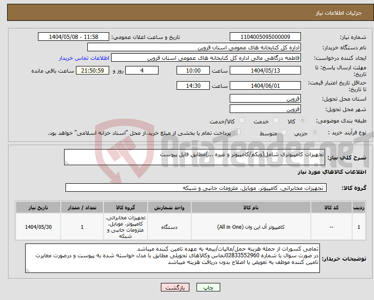Click the goods group cell in row 1
This screenshot has width=374, height=300.
[125, 227]
